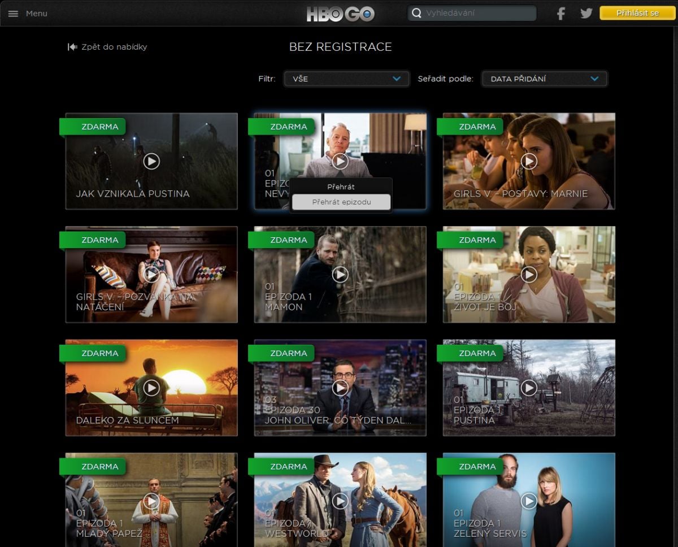
Task: Play Život je boj episode 1
Action: 529,274
